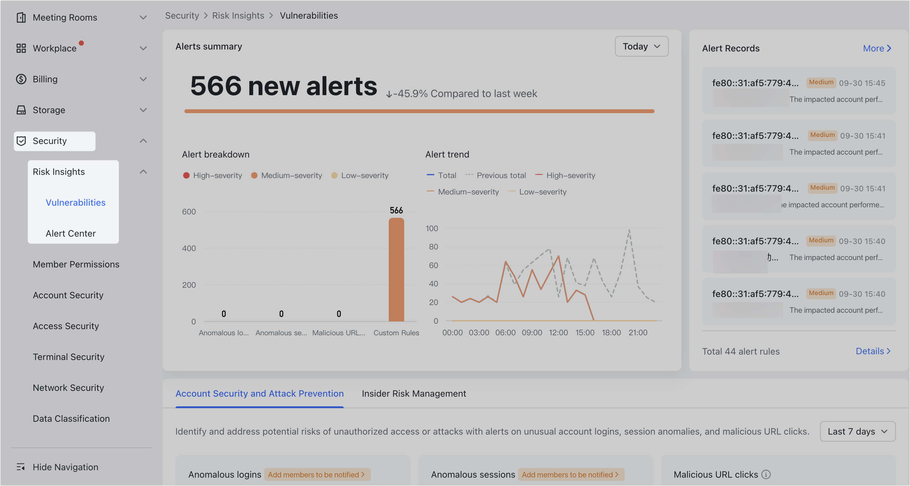
Task: Open the Last 7 days dropdown
Action: [857, 431]
